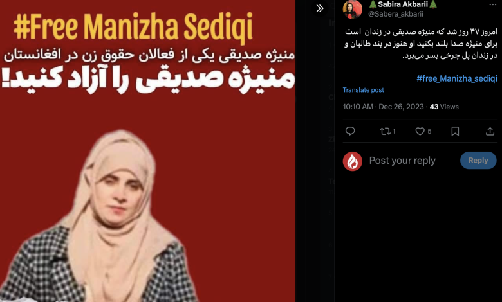Click the Sabira Akbarii display name
Image resolution: width=502 pixels, height=302 pixels.
pyautogui.click(x=403, y=4)
